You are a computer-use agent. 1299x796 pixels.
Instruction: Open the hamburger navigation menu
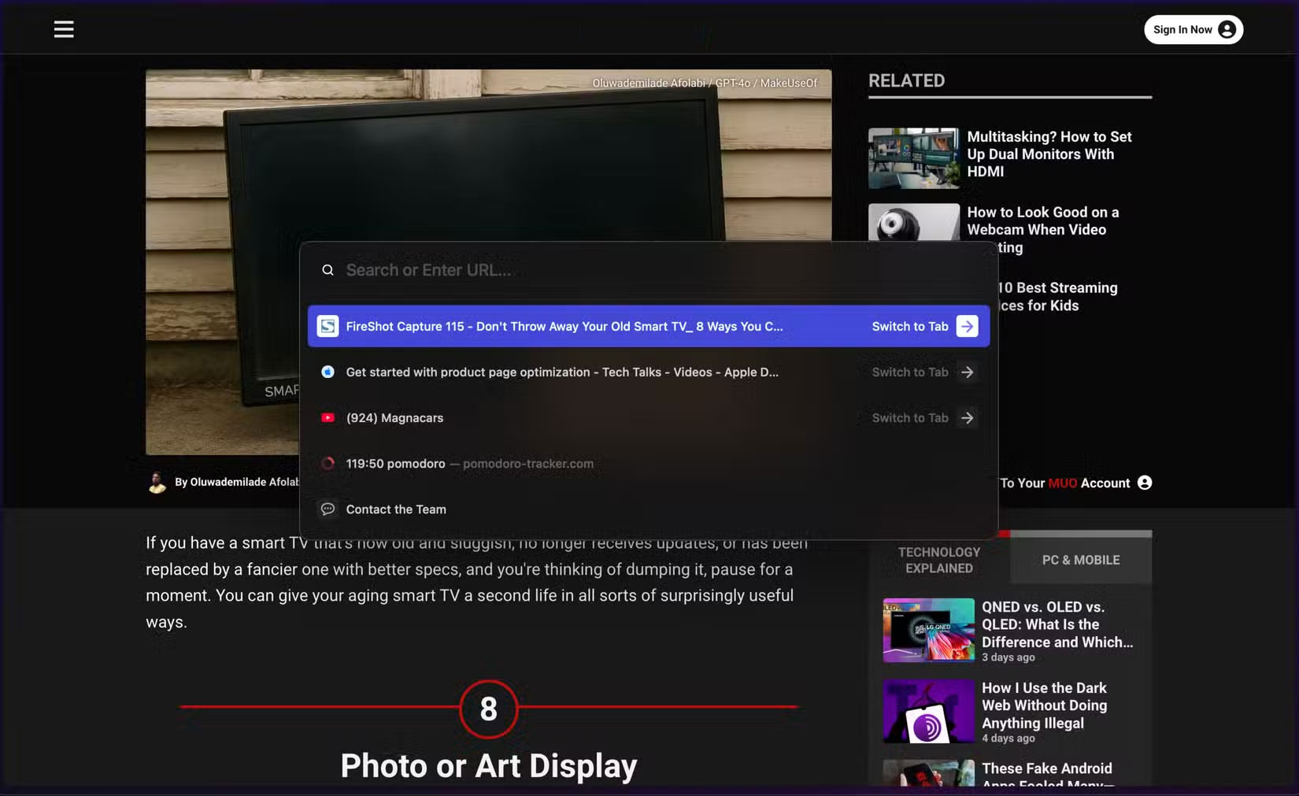[x=63, y=28]
